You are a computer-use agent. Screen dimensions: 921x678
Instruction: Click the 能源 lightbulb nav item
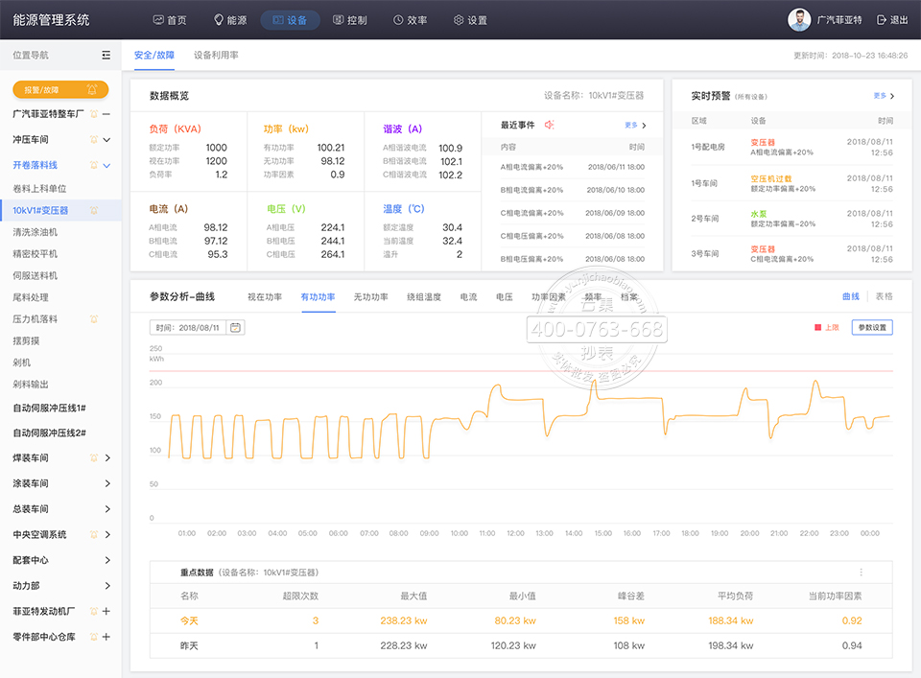[229, 20]
